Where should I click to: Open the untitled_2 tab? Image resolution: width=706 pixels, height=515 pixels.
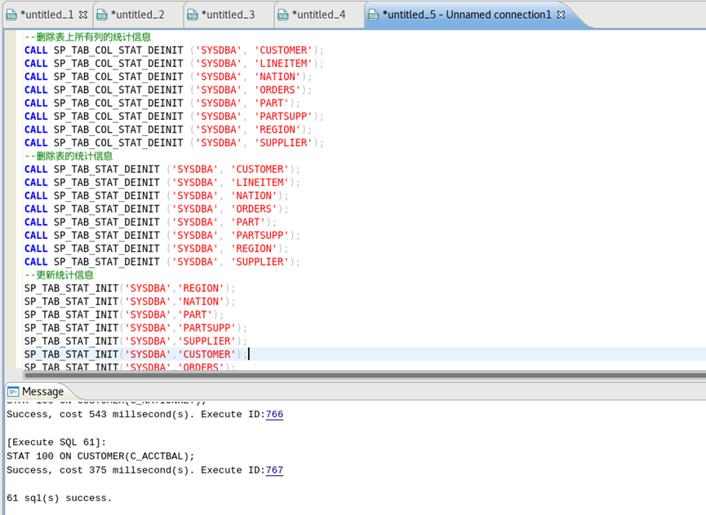[137, 15]
